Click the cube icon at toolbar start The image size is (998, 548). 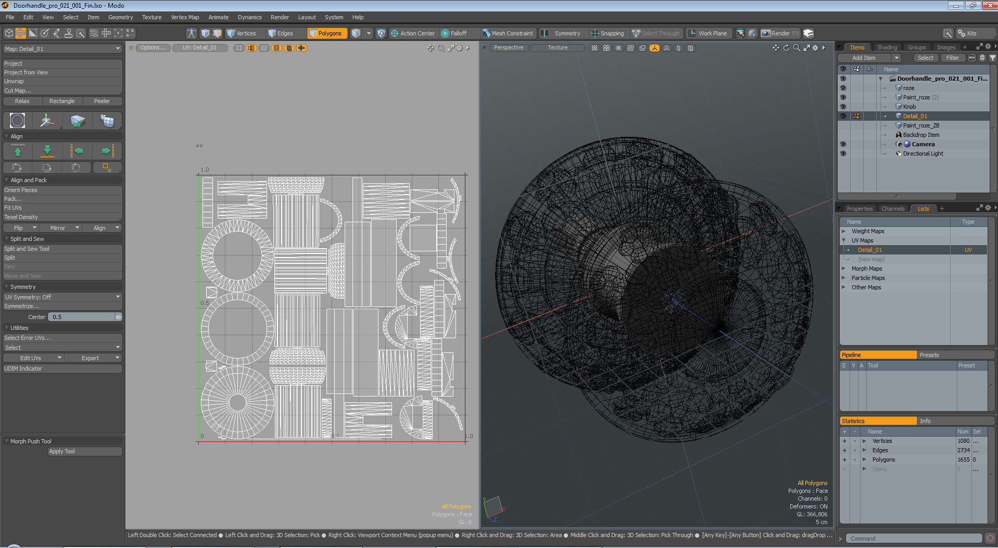[9, 33]
